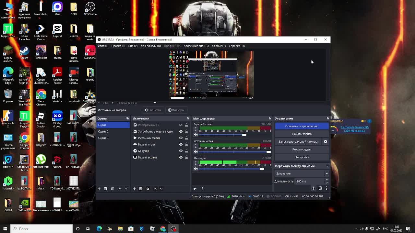Image resolution: width=415 pixels, height=233 pixels.
Task: Show the hidden Изображение 3 source
Action: click(x=181, y=125)
